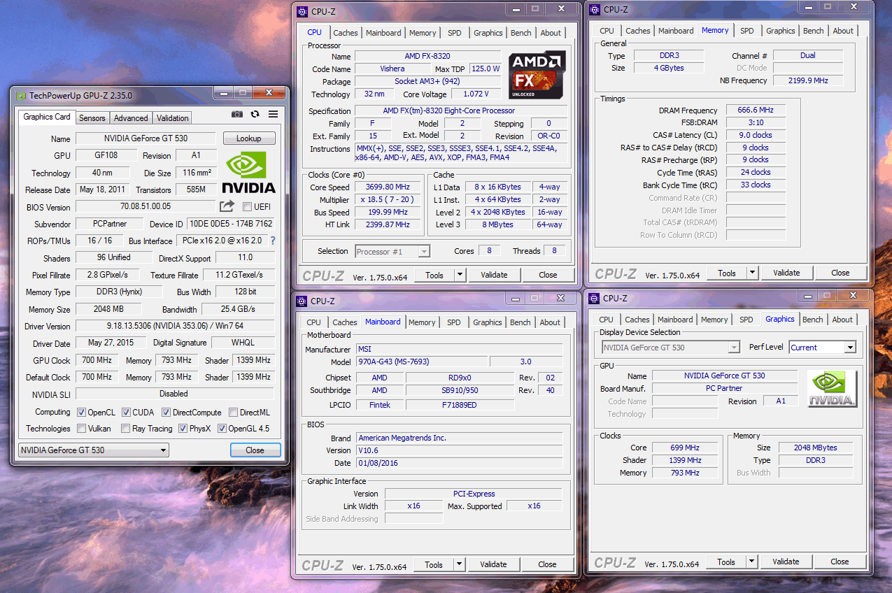Screen dimensions: 892x593
Task: Open Display Device Selection dropdown
Action: tap(671, 348)
